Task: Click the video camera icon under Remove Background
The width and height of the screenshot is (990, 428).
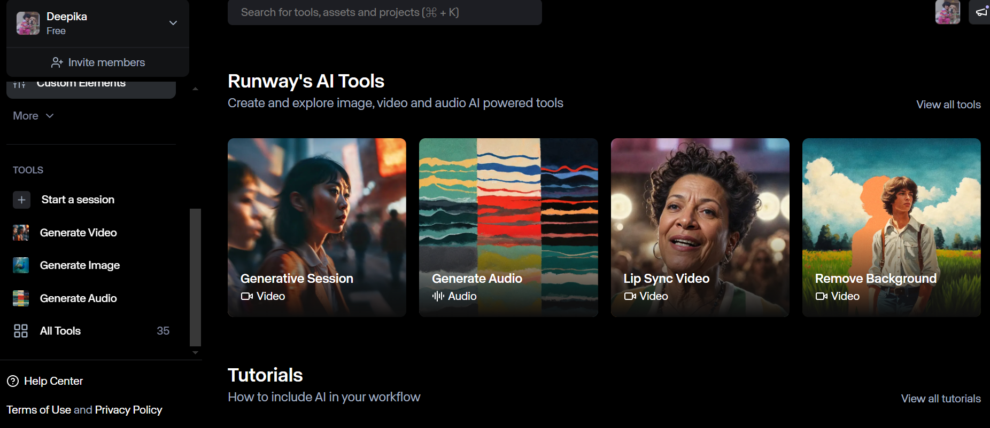Action: point(822,296)
